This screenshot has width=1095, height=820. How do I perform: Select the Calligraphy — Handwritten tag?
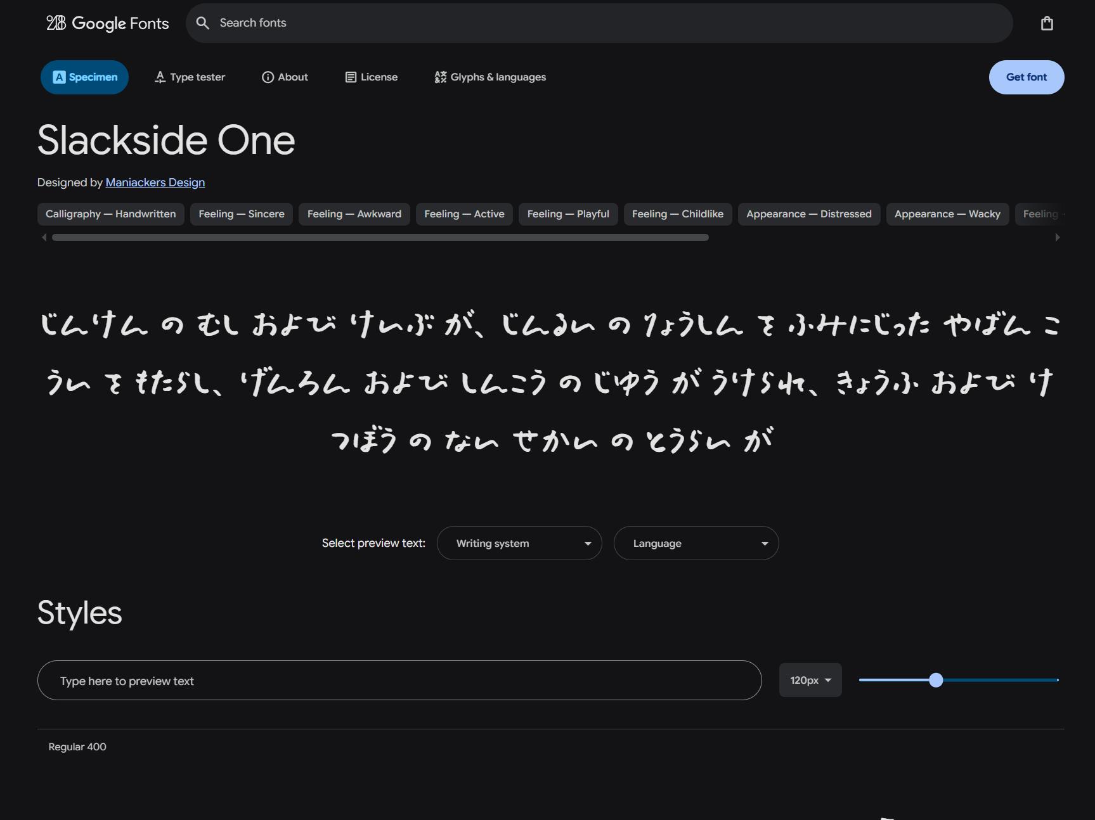click(110, 214)
